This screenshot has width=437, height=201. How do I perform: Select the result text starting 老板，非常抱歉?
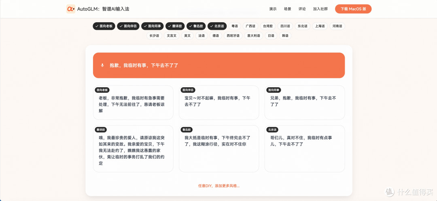(x=132, y=104)
